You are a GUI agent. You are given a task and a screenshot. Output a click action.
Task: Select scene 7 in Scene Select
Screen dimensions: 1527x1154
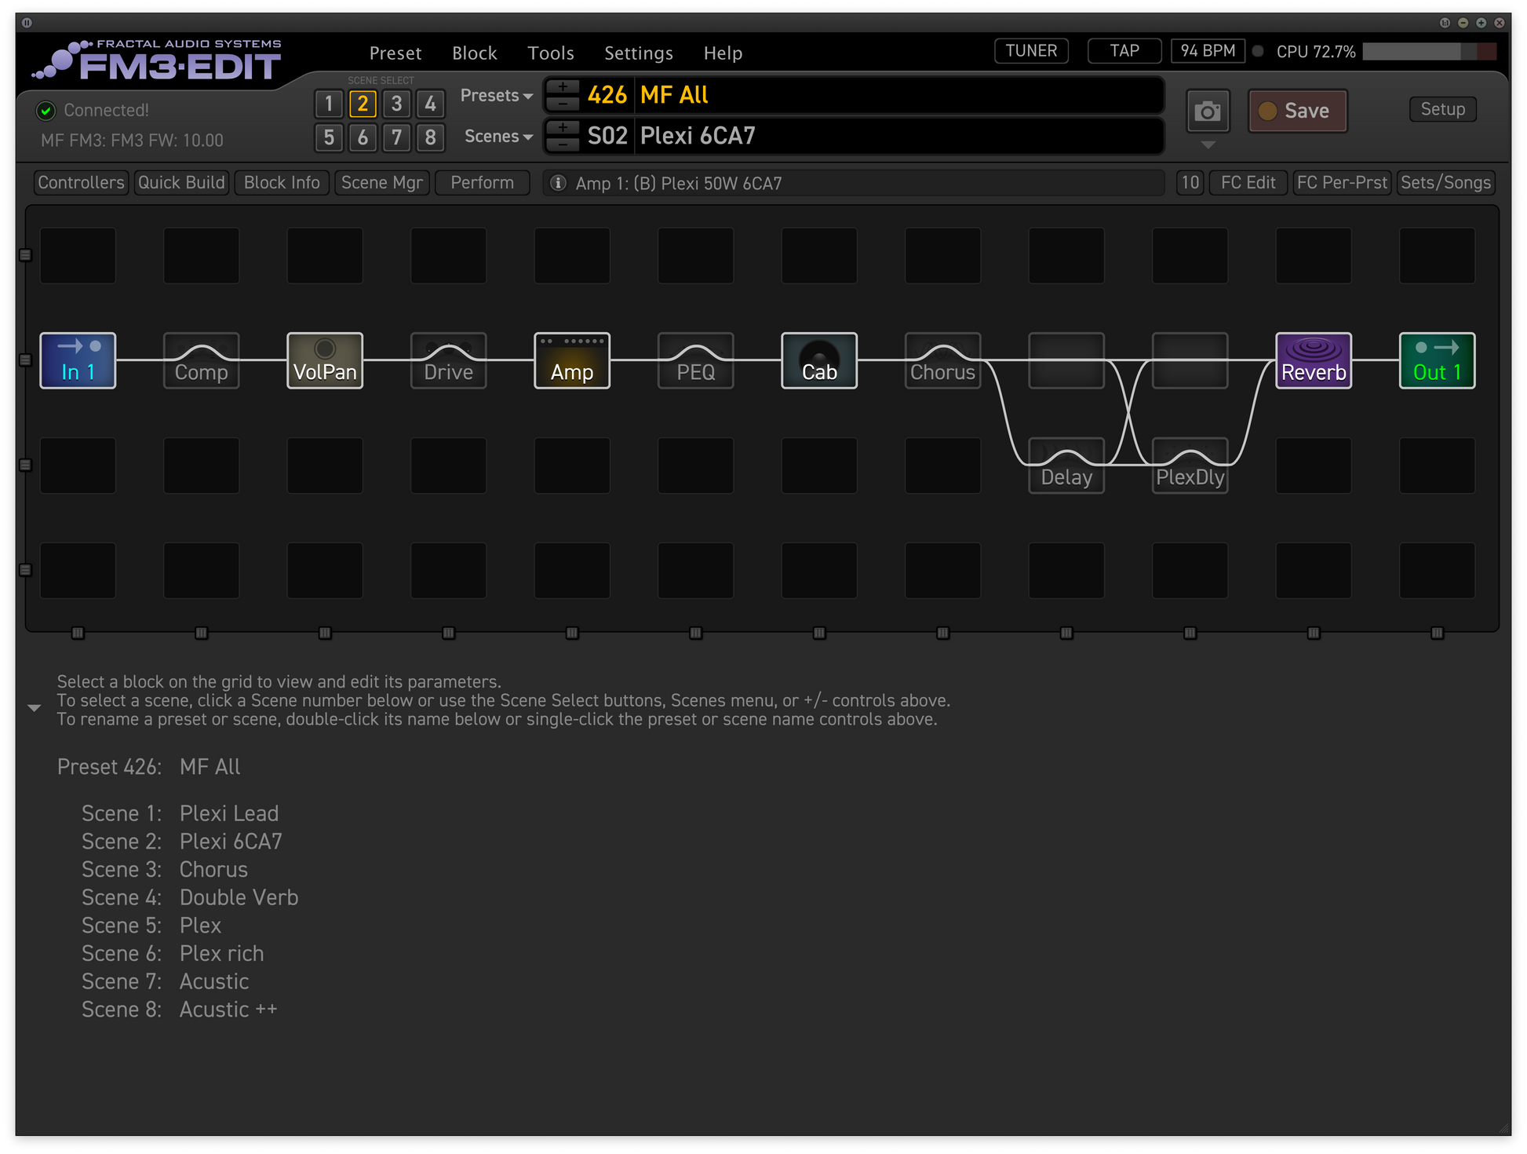[x=396, y=137]
